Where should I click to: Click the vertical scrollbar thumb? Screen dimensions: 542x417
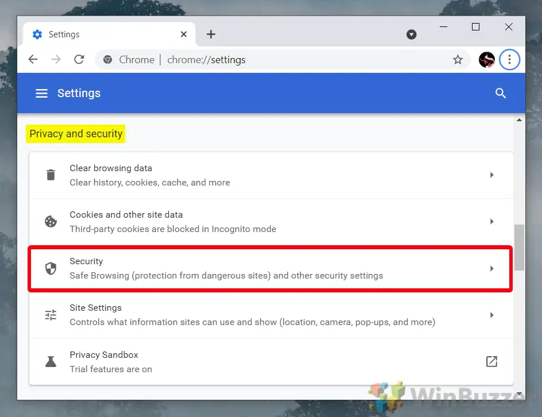(519, 248)
